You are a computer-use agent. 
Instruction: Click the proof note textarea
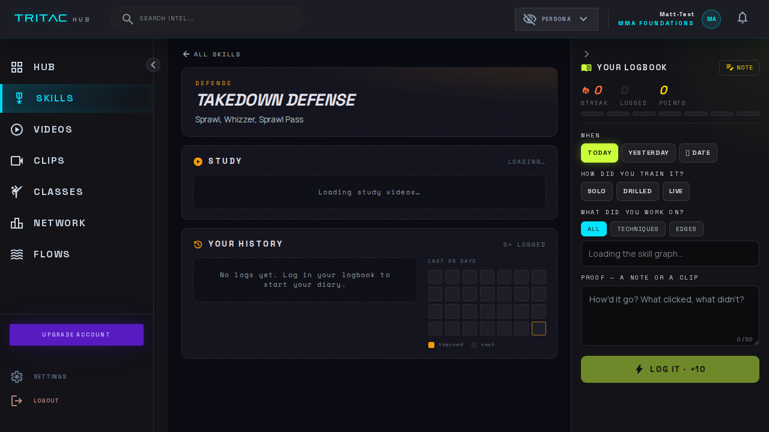tap(670, 316)
